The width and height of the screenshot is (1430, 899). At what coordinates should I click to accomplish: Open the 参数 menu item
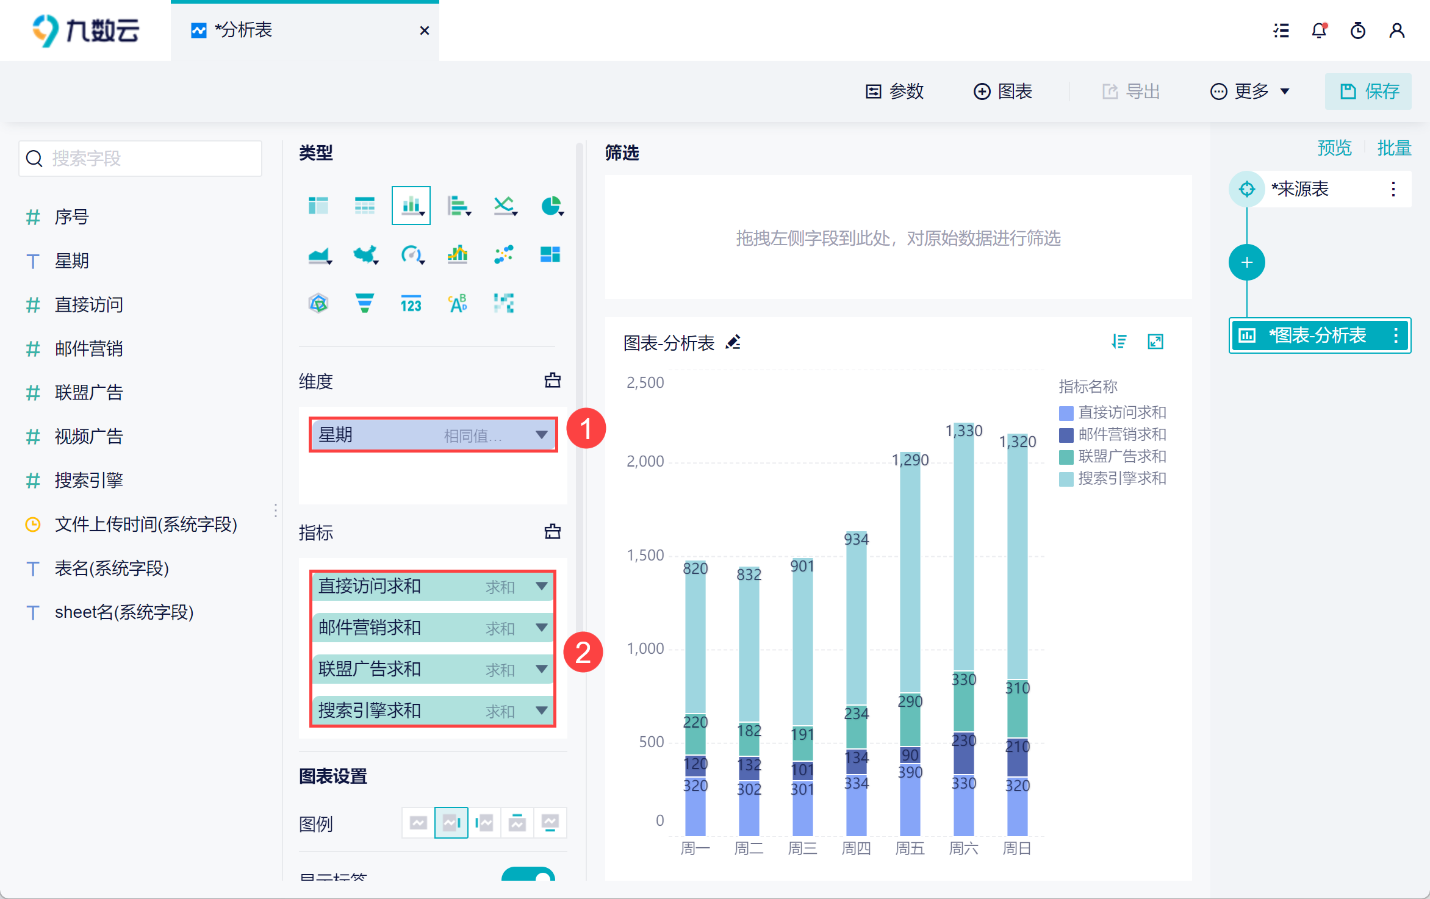[894, 91]
